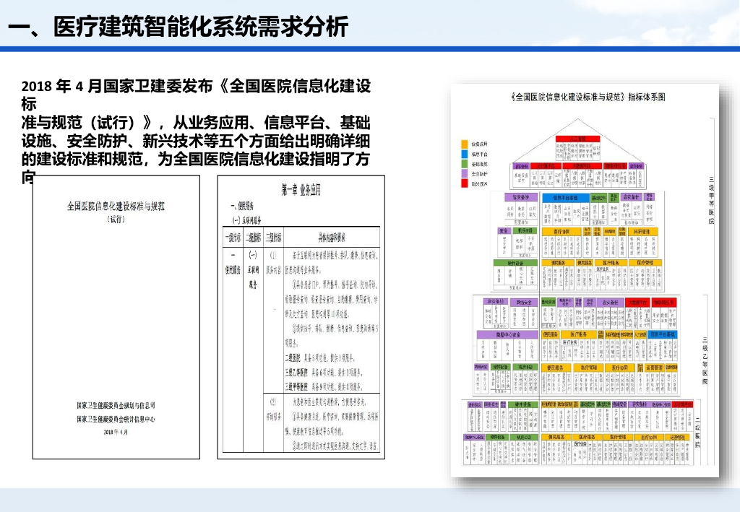Click the 三级甲等医院 vertical label
This screenshot has height=512, width=740.
[x=711, y=199]
